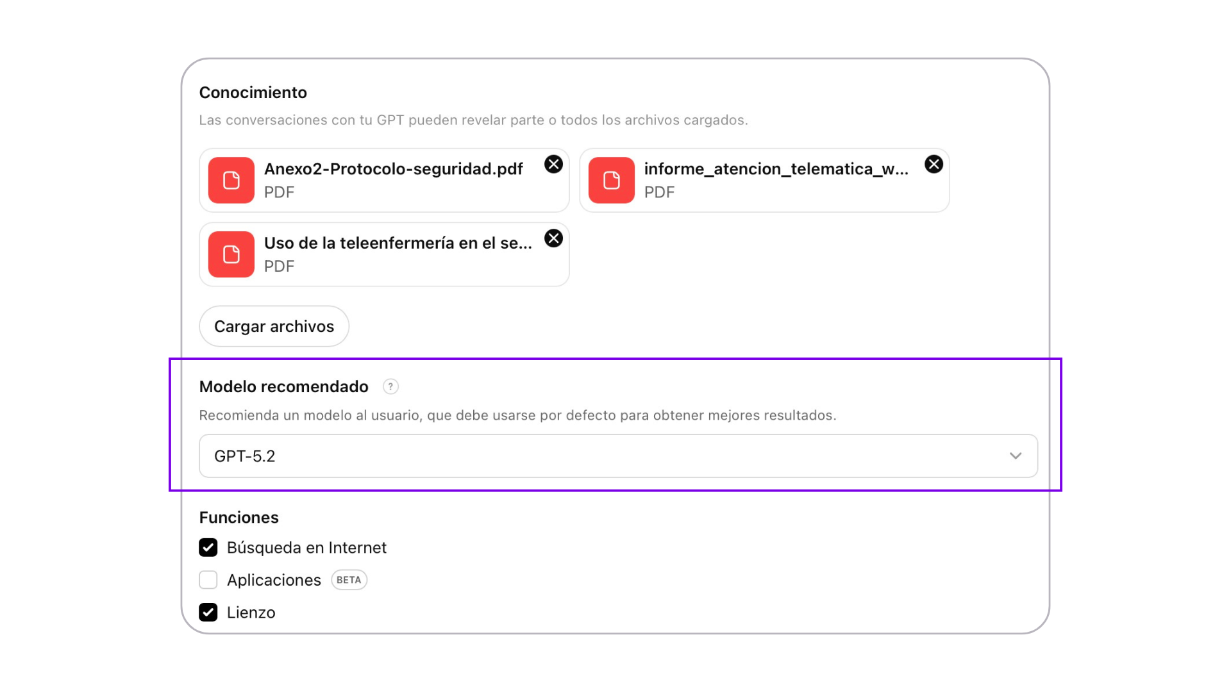The height and width of the screenshot is (692, 1231).
Task: Remove the informe_atencion_telematica PDF file
Action: (934, 165)
